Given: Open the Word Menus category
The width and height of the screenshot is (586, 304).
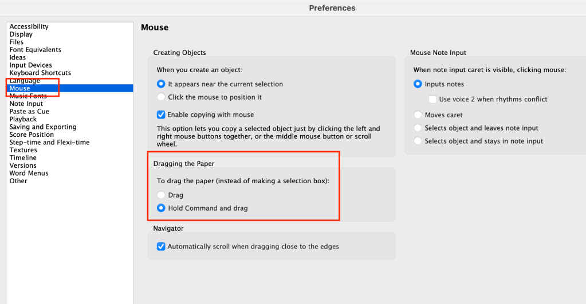Looking at the screenshot, I should 29,173.
